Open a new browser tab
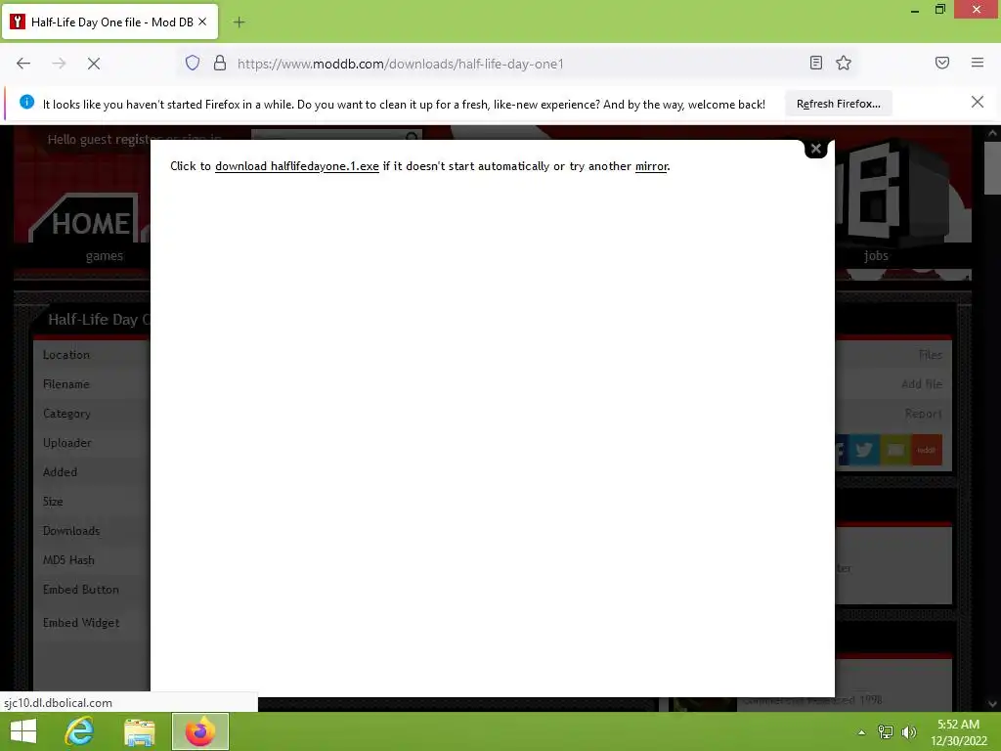Screen dimensions: 1001x751 click(239, 22)
